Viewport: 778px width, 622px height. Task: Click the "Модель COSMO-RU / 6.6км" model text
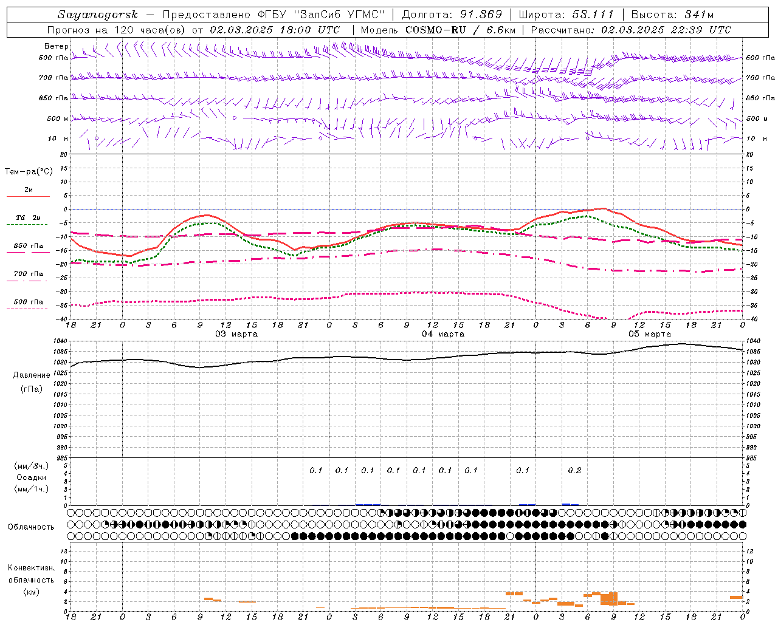pyautogui.click(x=438, y=30)
